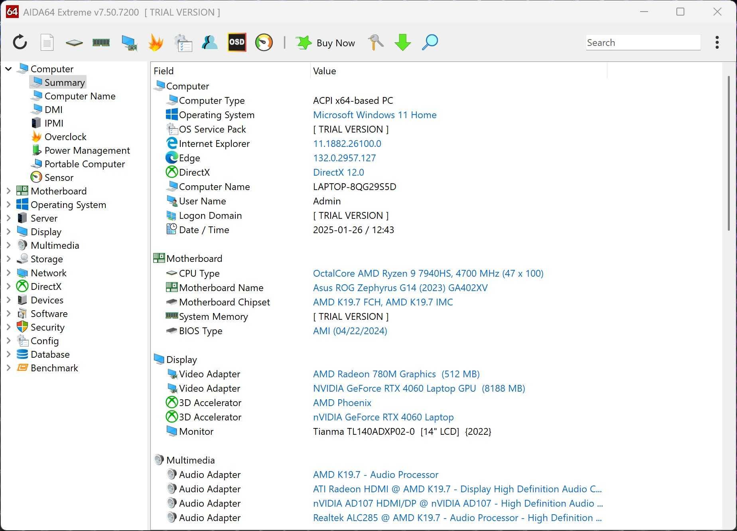This screenshot has height=531, width=737.
Task: Select the Computer Name value LAPTOP-8QG29S5D
Action: pyautogui.click(x=355, y=187)
